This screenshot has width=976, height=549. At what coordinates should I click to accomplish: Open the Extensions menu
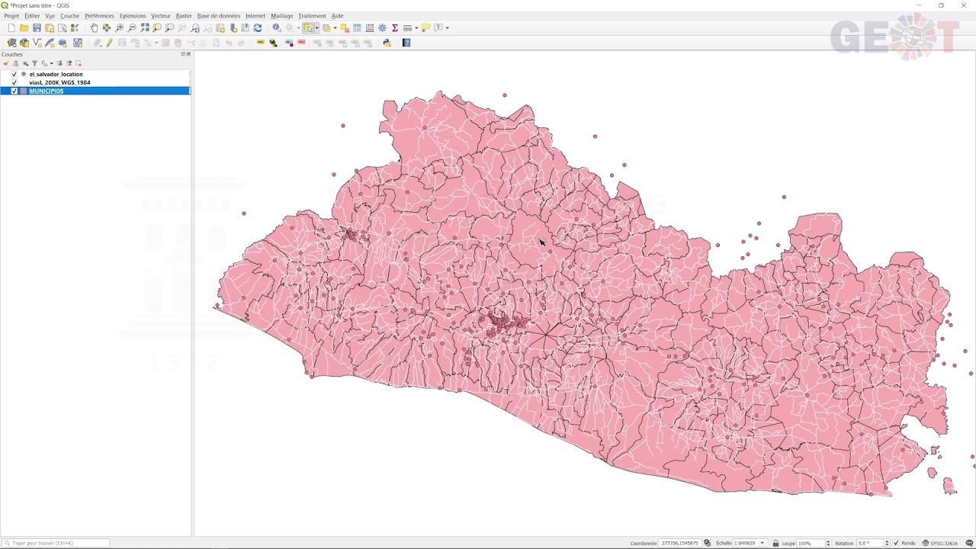133,16
